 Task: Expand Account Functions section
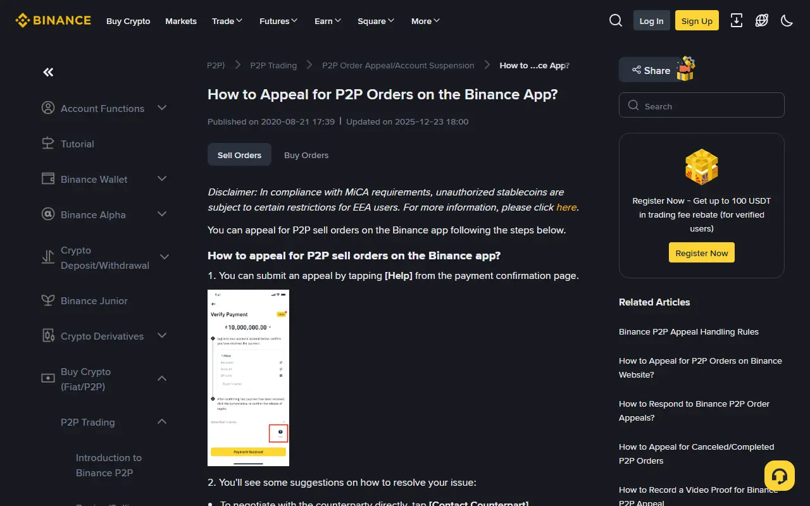pyautogui.click(x=162, y=108)
